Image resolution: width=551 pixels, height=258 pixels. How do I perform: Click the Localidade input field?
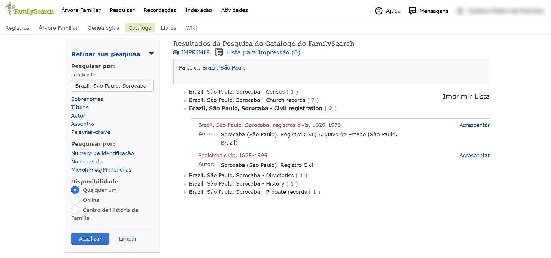pos(112,86)
